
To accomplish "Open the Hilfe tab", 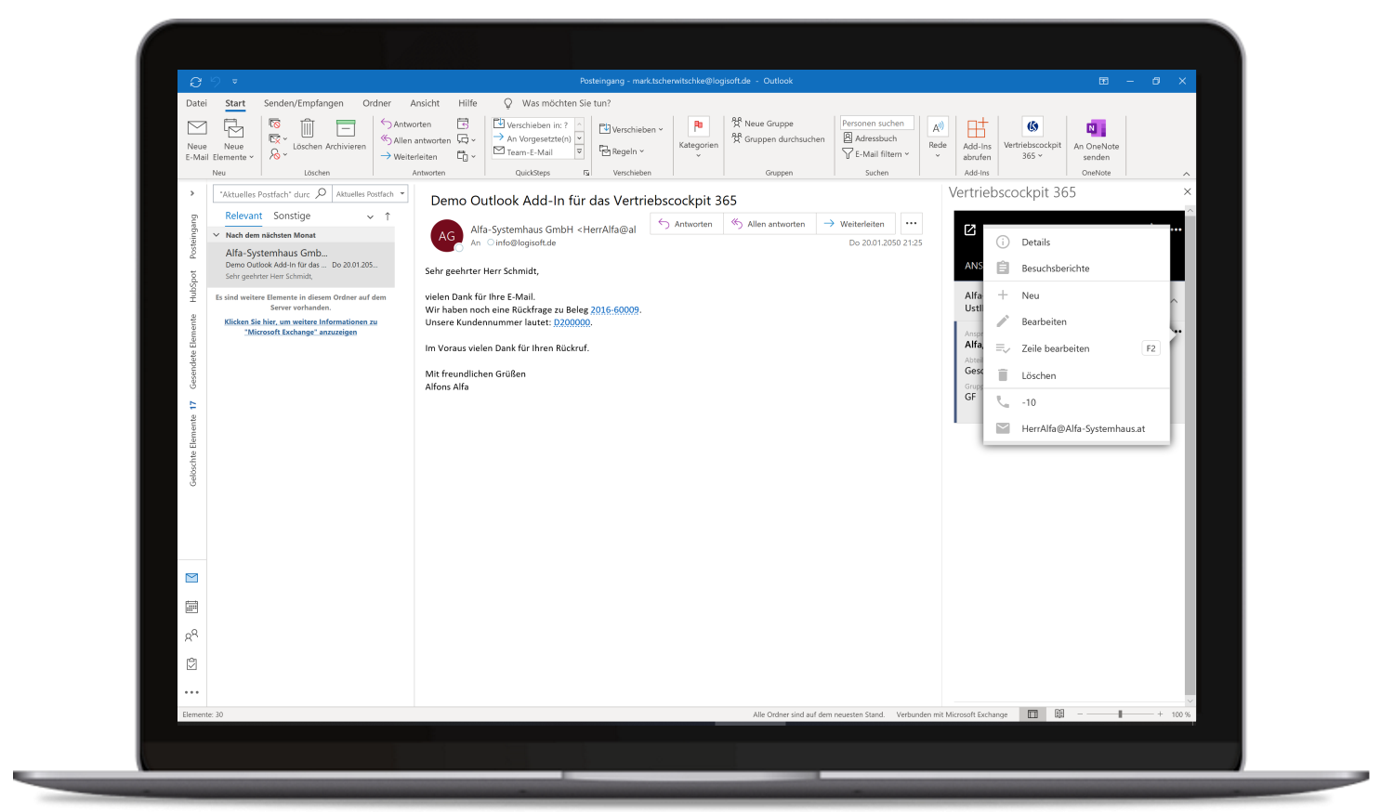I will [x=467, y=103].
